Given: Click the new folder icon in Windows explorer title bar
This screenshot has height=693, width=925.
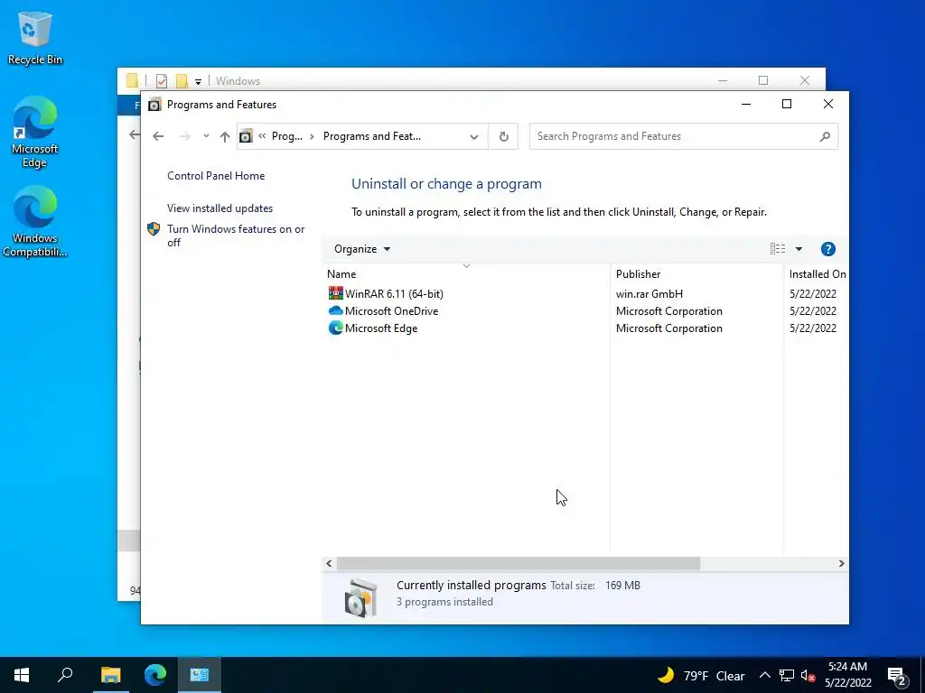Looking at the screenshot, I should tap(182, 80).
